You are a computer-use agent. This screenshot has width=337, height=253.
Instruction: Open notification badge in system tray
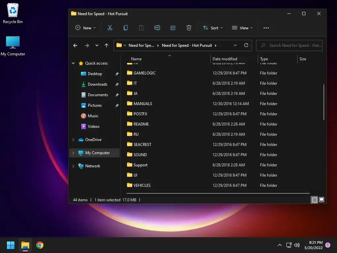coord(328,245)
